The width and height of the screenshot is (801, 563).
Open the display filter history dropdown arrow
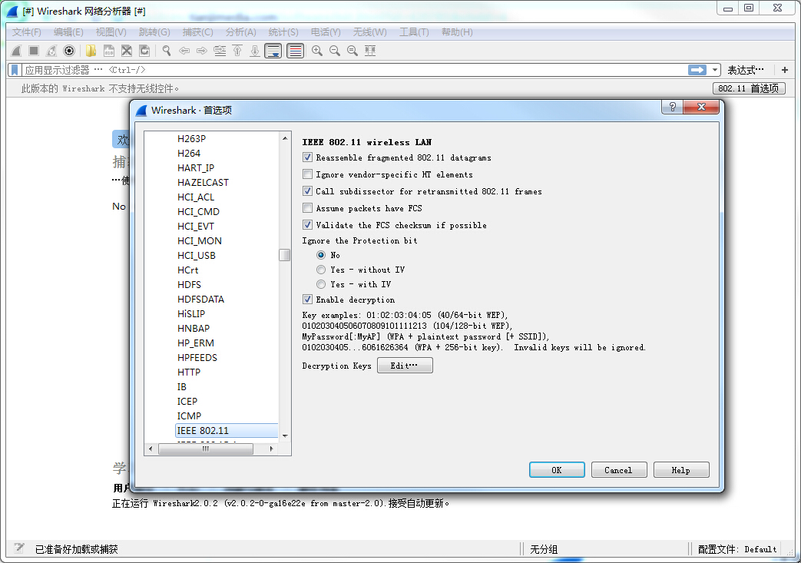(716, 70)
